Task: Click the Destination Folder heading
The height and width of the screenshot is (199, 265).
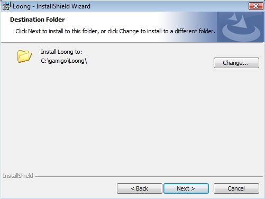Action: pyautogui.click(x=38, y=20)
